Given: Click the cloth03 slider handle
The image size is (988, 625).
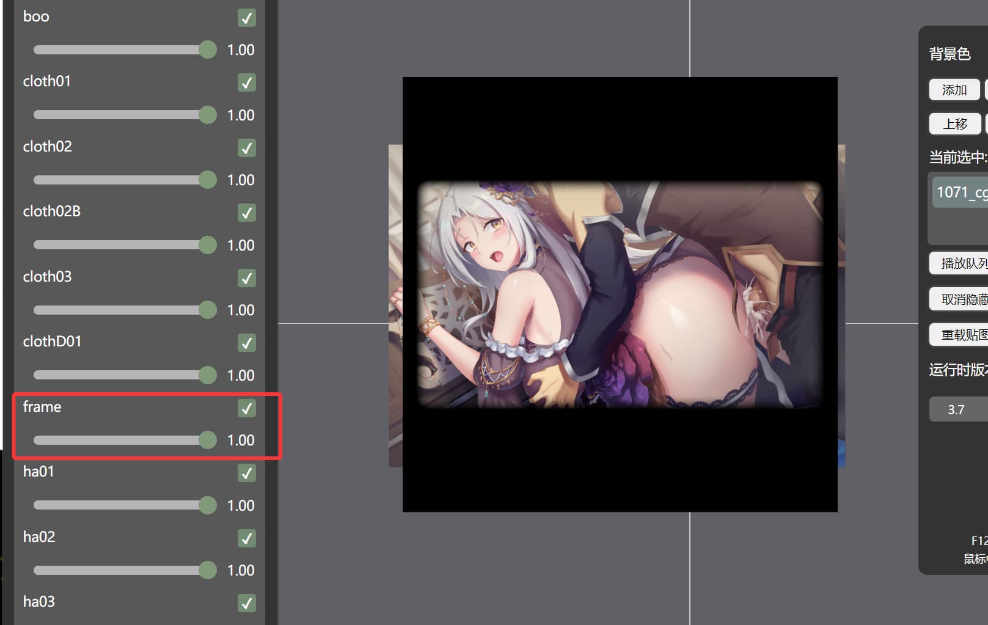Looking at the screenshot, I should (x=208, y=310).
